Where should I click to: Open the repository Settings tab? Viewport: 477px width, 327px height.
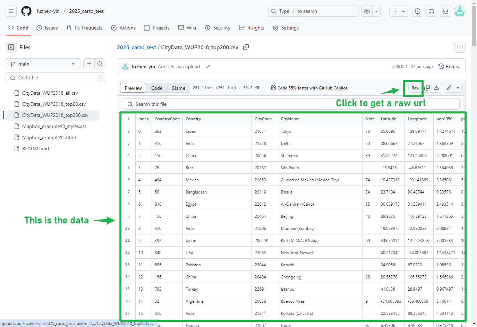286,28
